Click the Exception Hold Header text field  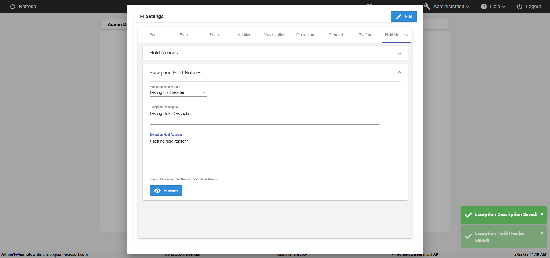click(175, 92)
